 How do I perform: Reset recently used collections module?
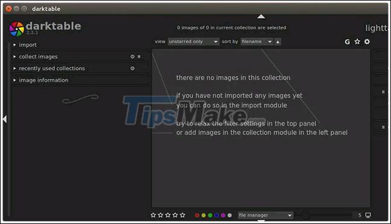132,69
